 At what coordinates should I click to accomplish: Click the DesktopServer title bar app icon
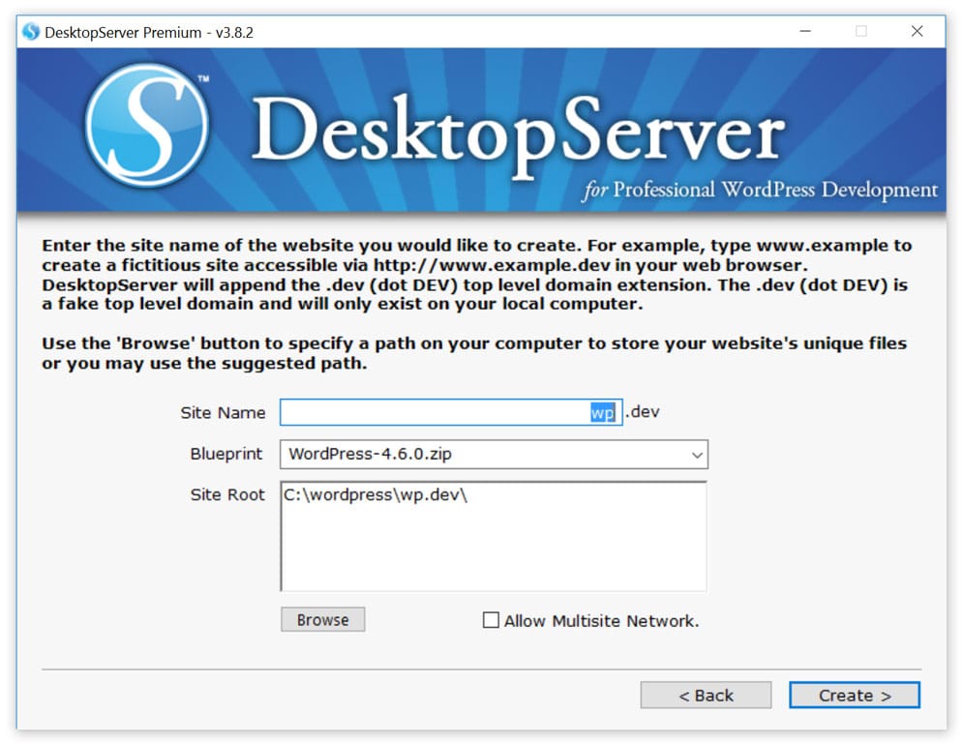pyautogui.click(x=31, y=32)
